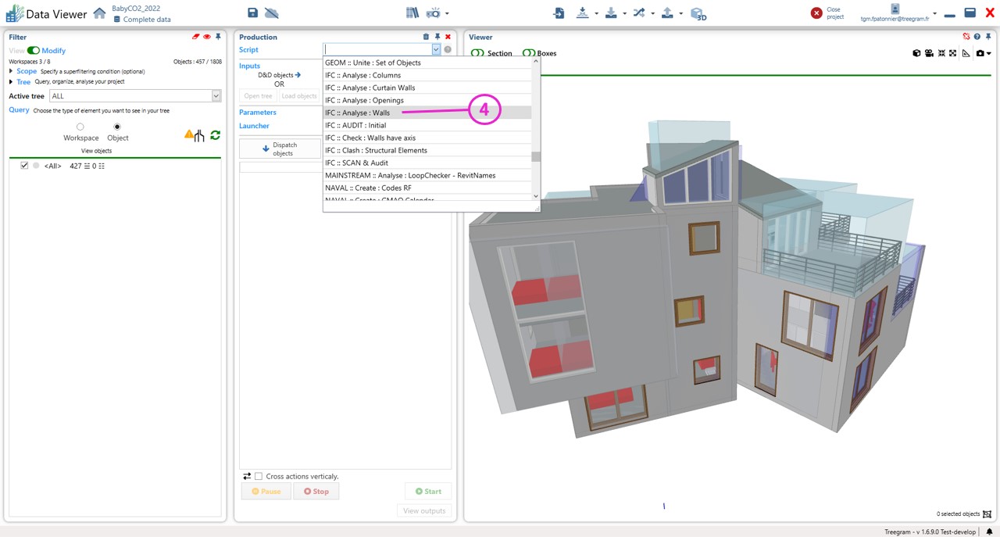Choose IFC :: Clash : Structural Elements
Screen dimensions: 1000x537
pyautogui.click(x=376, y=150)
